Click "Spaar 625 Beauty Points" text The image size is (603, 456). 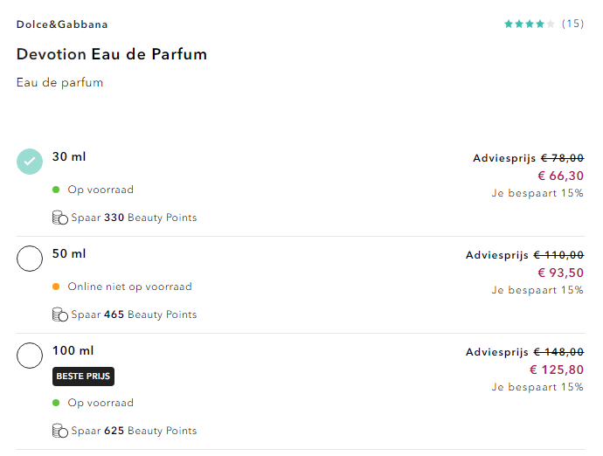point(134,431)
